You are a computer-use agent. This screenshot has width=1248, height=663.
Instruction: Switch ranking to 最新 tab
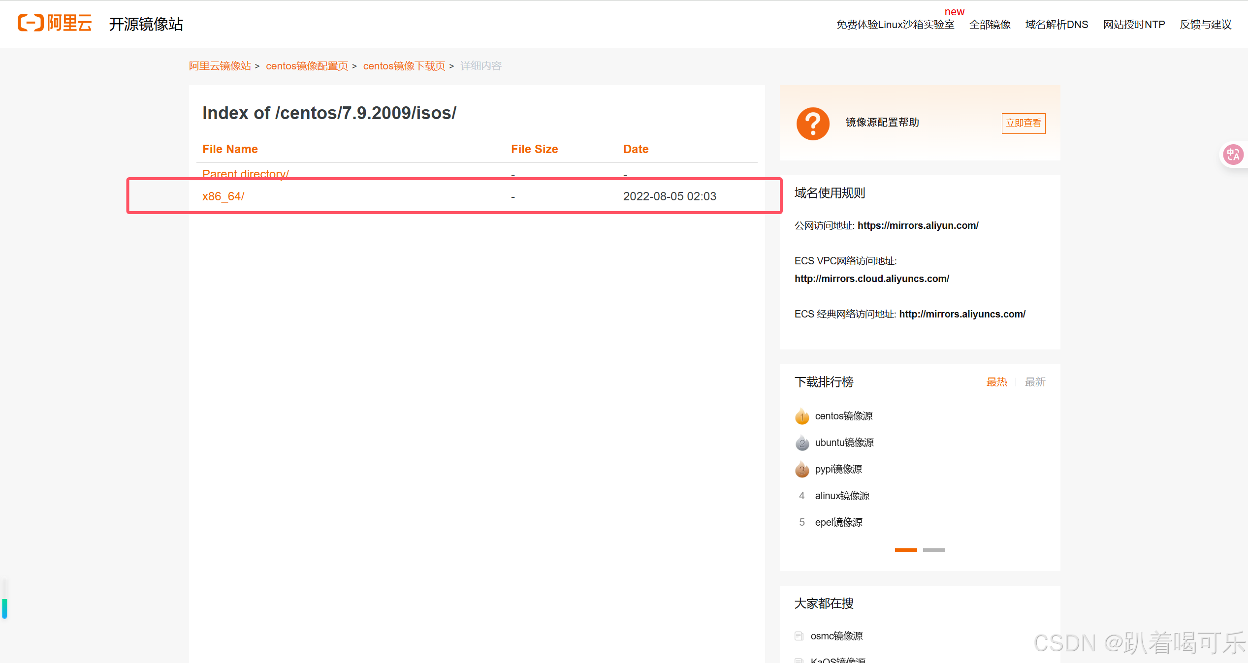click(1035, 382)
